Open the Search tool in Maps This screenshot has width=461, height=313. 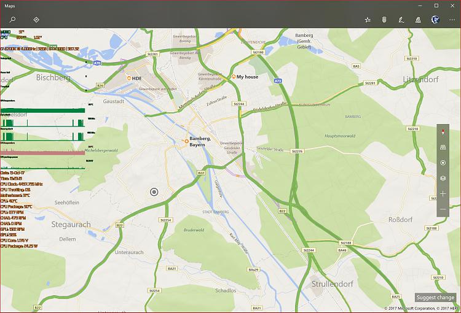click(12, 20)
